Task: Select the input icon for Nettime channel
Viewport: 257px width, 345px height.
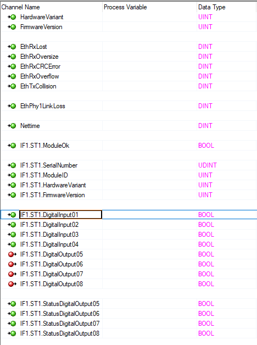Action: [x=12, y=126]
